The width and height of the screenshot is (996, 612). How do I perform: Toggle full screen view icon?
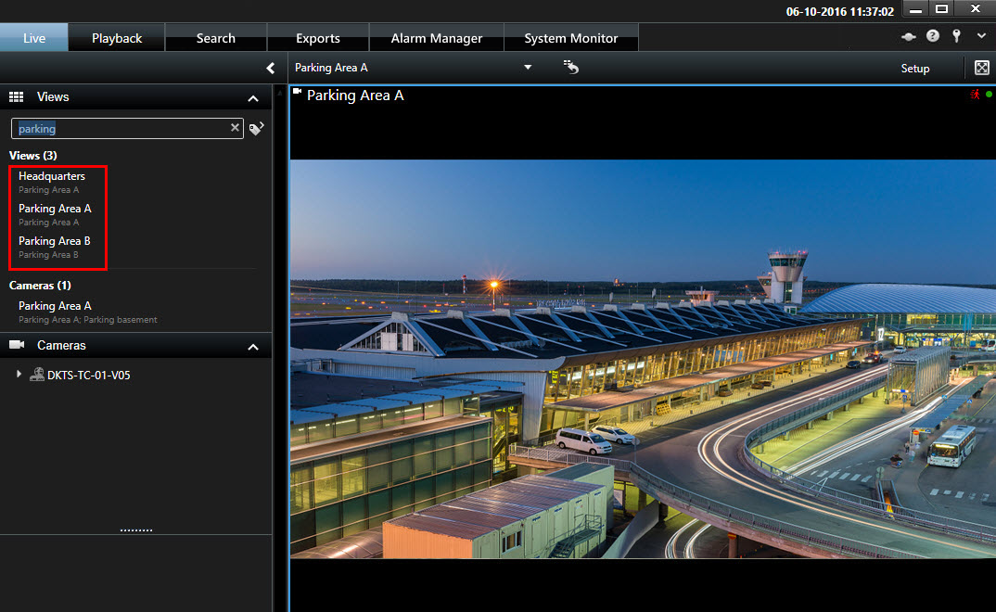(x=982, y=68)
